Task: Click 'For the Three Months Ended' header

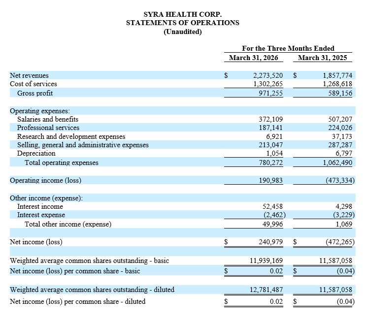Action: [288, 48]
